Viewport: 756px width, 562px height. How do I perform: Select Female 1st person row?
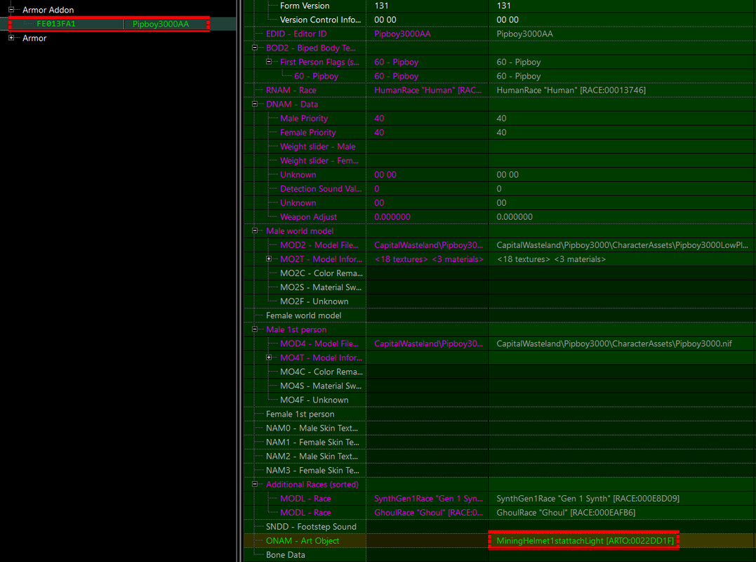pos(300,414)
